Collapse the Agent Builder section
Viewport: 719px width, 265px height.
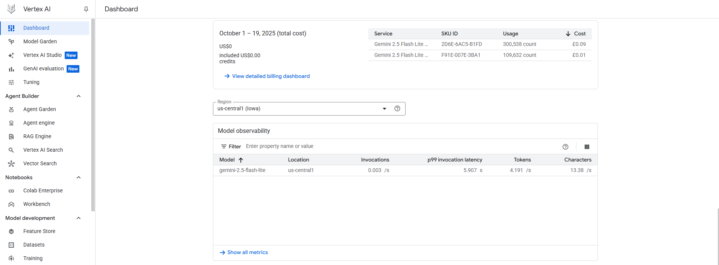(79, 96)
